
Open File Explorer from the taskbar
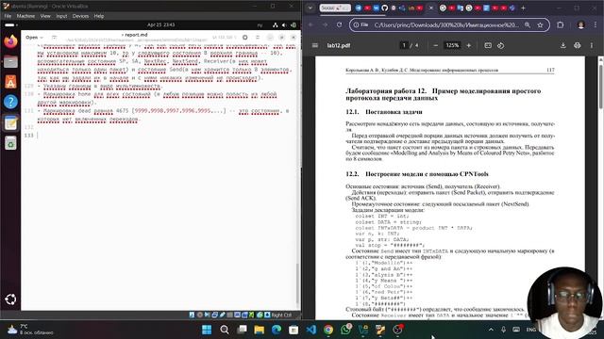pyautogui.click(x=259, y=330)
